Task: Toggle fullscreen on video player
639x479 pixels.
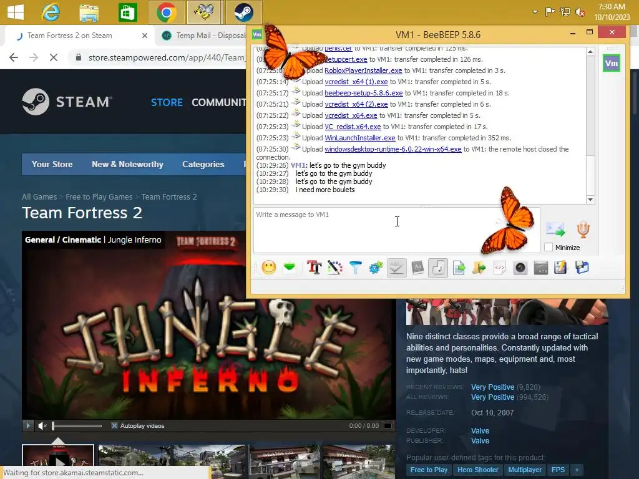Action: 388,425
